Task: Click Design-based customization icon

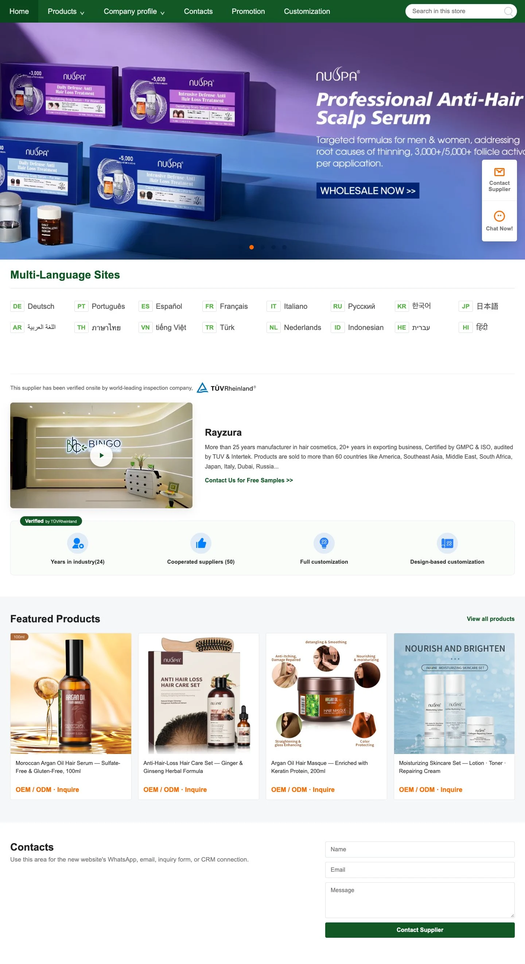Action: pos(447,543)
